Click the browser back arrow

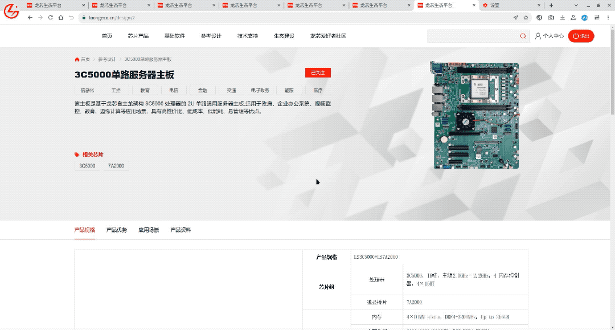30,18
